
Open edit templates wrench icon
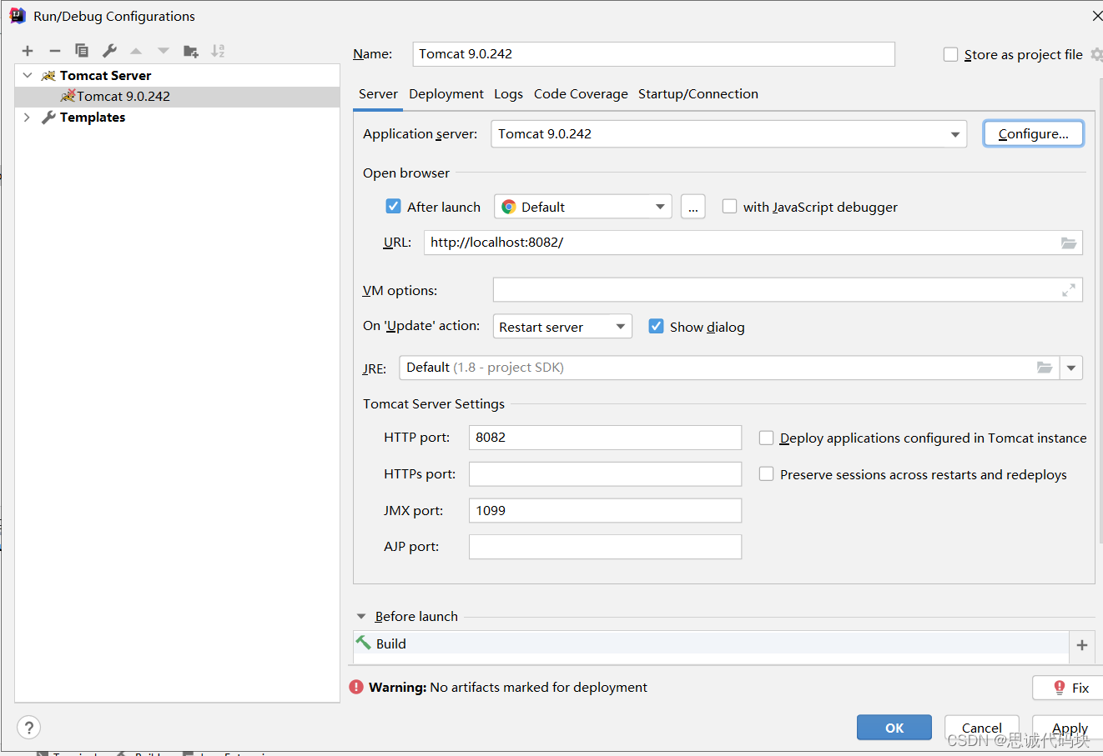[109, 51]
